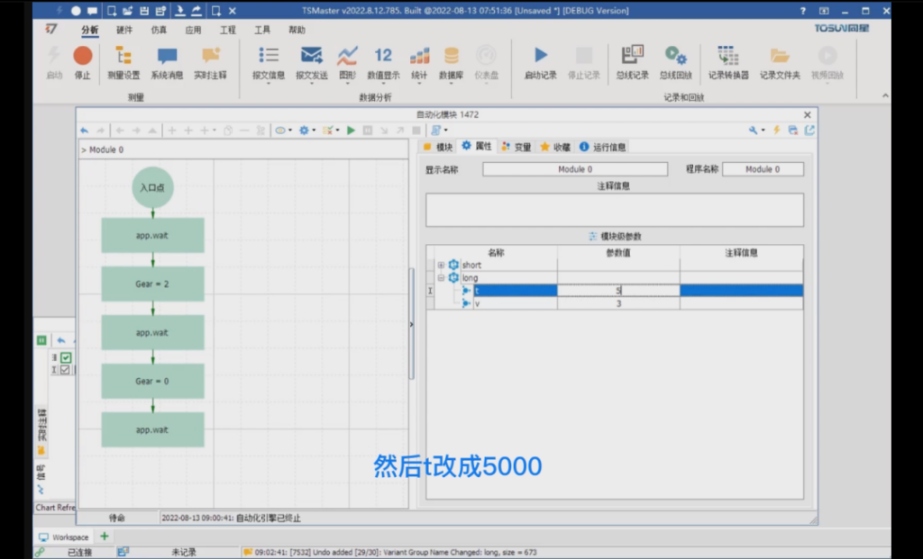923x559 pixels.
Task: Collapse the long parameter group
Action: [x=441, y=278]
